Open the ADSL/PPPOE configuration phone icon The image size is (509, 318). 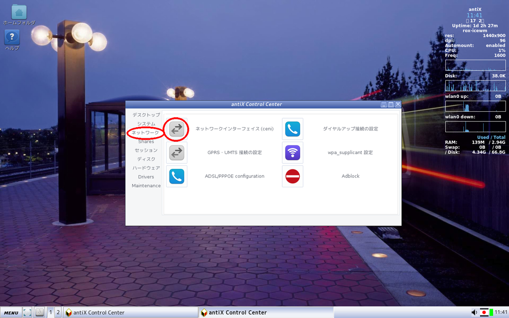[176, 176]
